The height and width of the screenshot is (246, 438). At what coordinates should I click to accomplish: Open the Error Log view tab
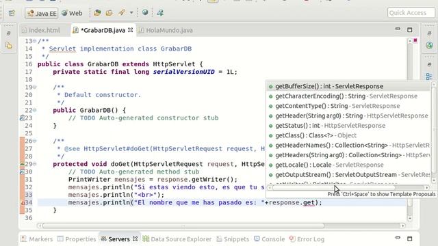coord(307,239)
